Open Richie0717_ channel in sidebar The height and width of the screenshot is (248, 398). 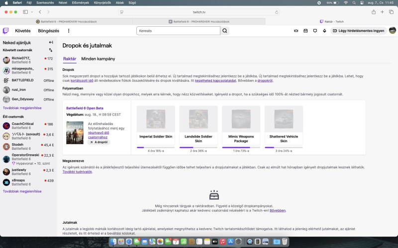(x=28, y=60)
